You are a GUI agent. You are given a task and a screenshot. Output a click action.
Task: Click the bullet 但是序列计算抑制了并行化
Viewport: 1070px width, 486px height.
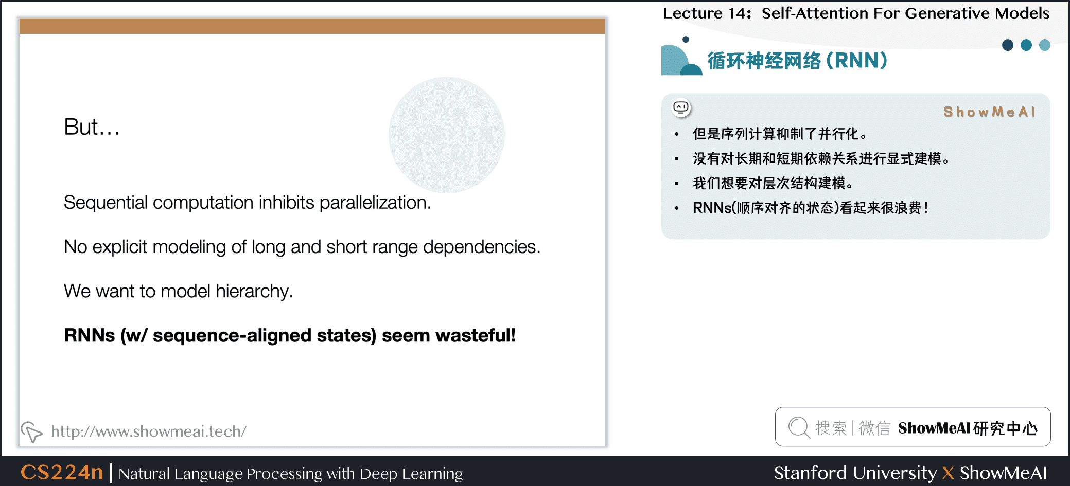[x=780, y=134]
